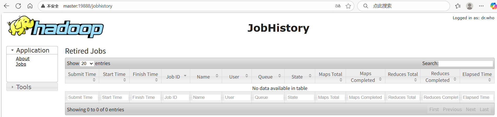Expand the Tools sidebar section
The height and width of the screenshot is (117, 497).
[32, 87]
